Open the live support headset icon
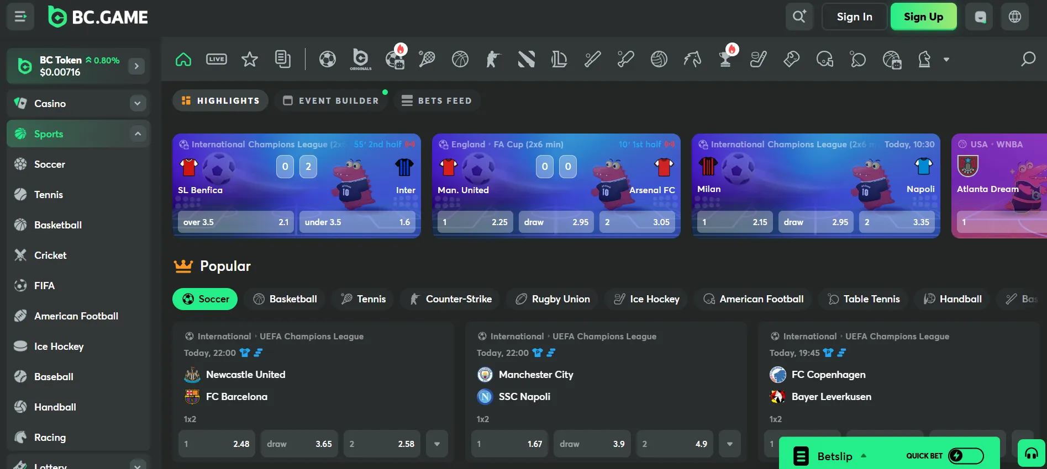The height and width of the screenshot is (469, 1047). click(x=1031, y=453)
